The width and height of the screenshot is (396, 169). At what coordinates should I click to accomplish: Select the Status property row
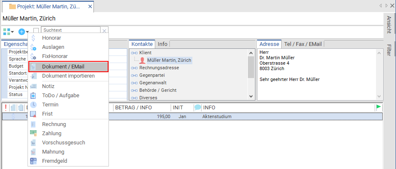(x=16, y=94)
